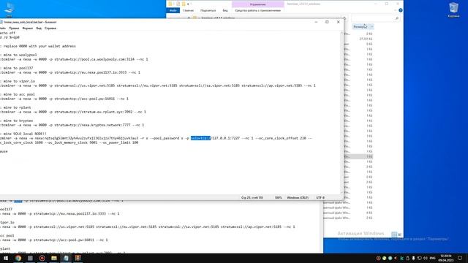Switch Explorer to large icons view icon
This screenshot has height=263, width=468.
click(x=399, y=235)
